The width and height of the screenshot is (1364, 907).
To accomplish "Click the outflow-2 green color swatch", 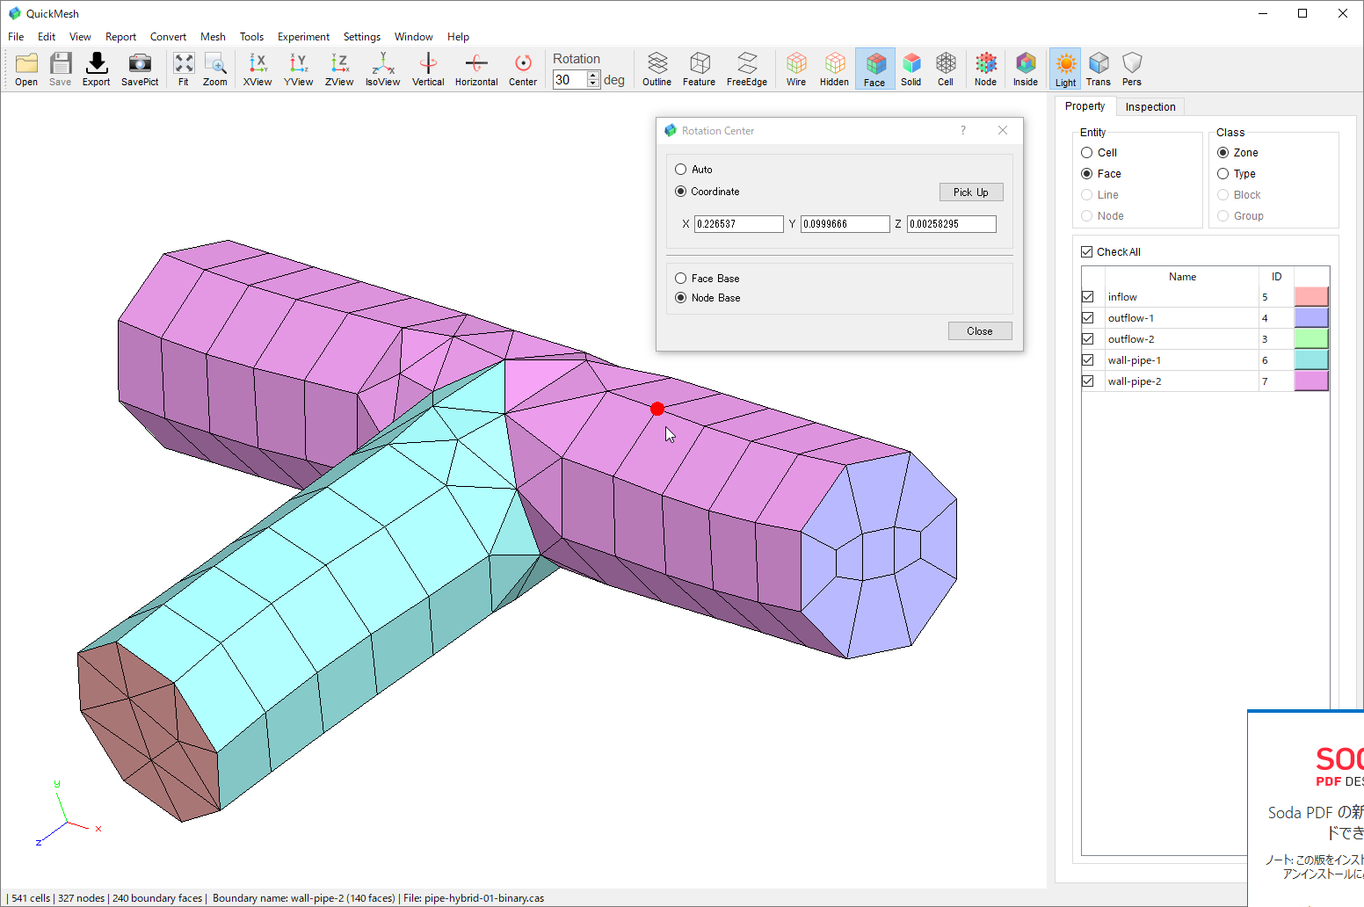I will [x=1311, y=339].
